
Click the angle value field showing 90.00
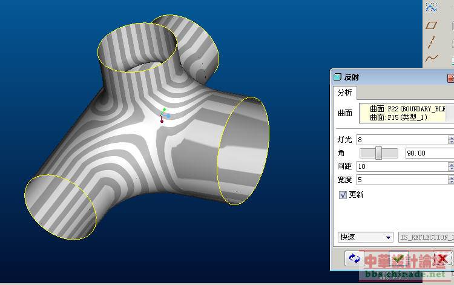[x=426, y=153]
